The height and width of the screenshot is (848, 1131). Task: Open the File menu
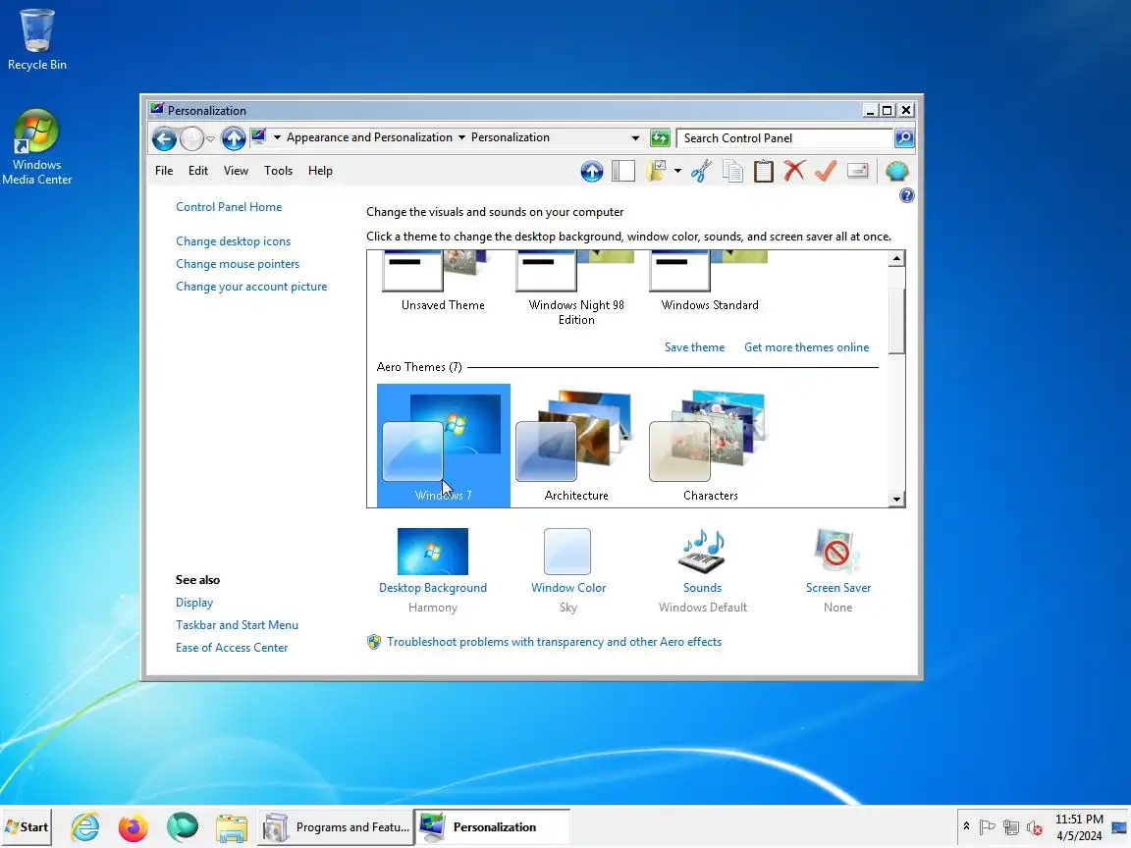[x=164, y=171]
